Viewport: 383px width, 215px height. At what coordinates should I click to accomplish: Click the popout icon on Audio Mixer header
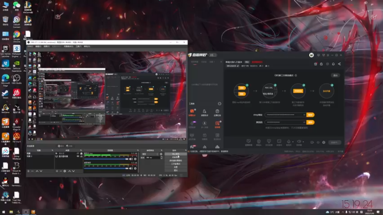138,150
